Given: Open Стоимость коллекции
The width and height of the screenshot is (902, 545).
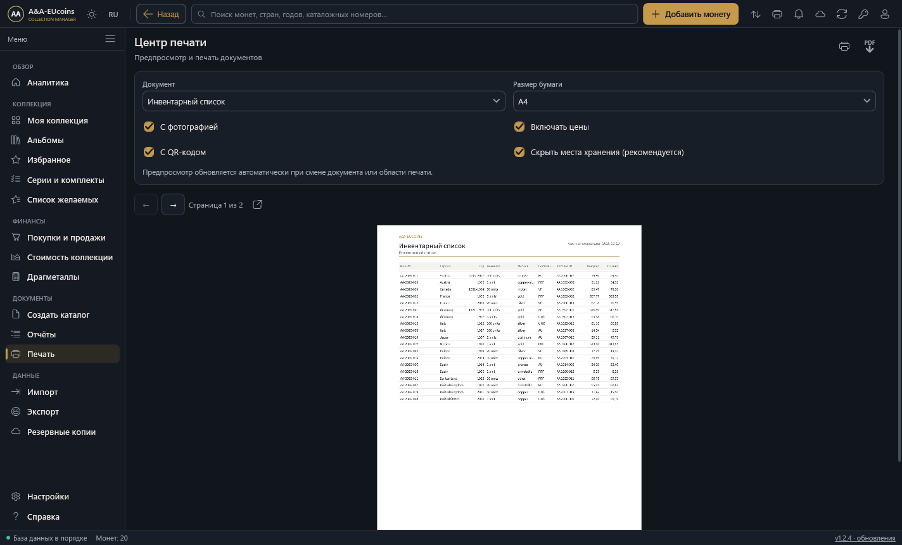Looking at the screenshot, I should click(x=62, y=257).
